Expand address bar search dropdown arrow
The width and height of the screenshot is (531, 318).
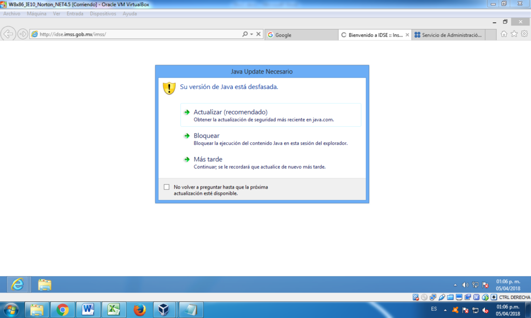pyautogui.click(x=251, y=34)
